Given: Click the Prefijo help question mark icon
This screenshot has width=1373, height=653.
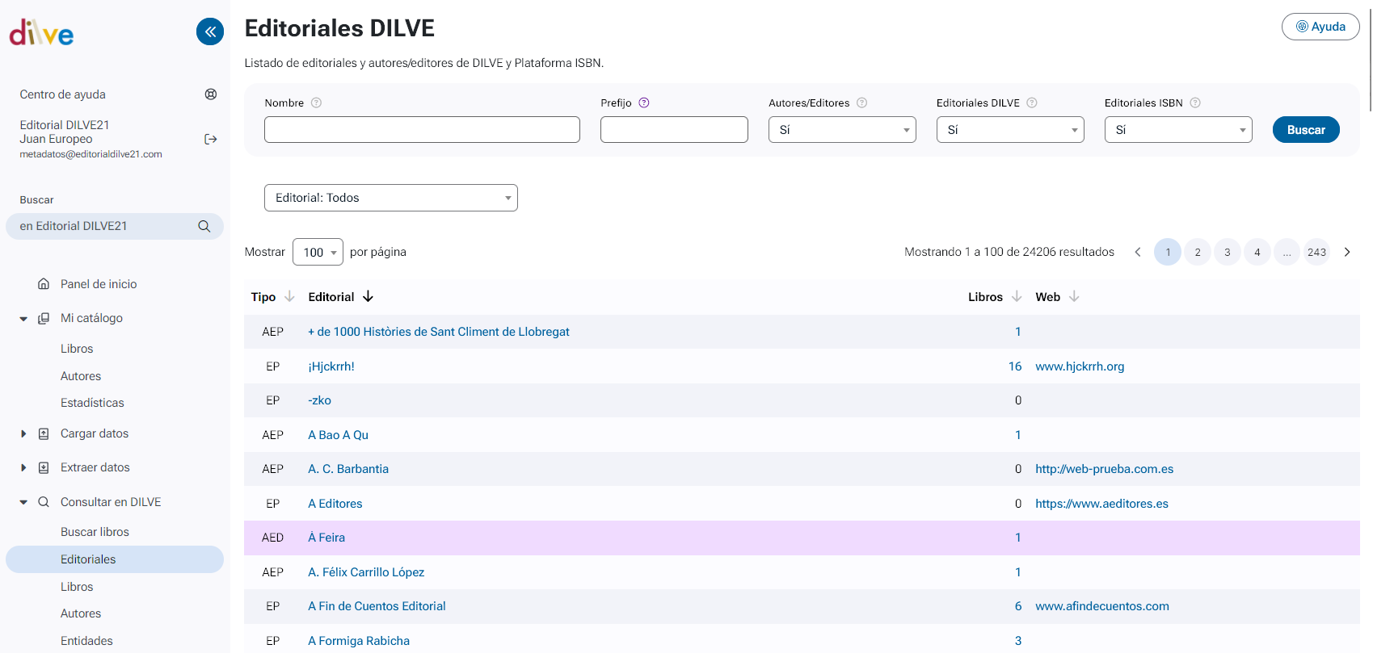Looking at the screenshot, I should 644,103.
